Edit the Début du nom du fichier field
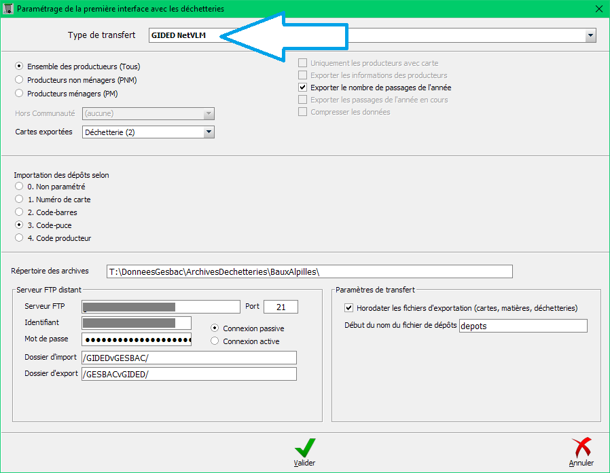610x473 pixels. click(x=522, y=326)
